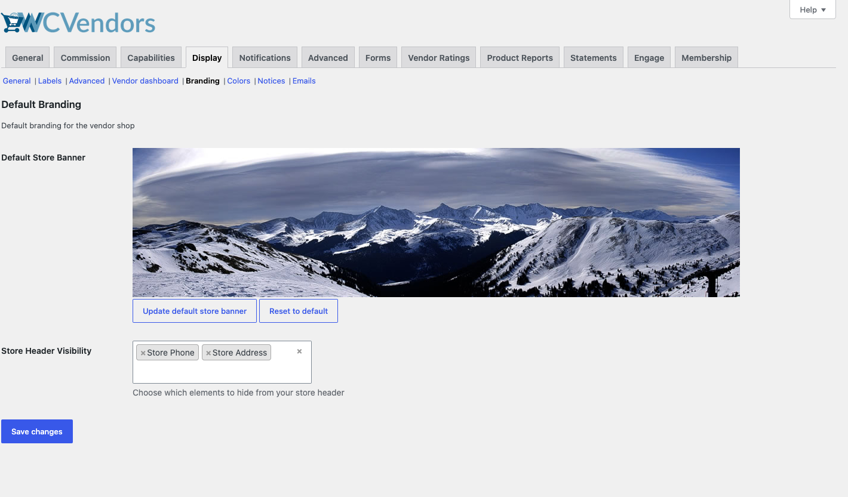Image resolution: width=848 pixels, height=497 pixels.
Task: Open the Store Header Visibility select box
Action: coord(222,362)
